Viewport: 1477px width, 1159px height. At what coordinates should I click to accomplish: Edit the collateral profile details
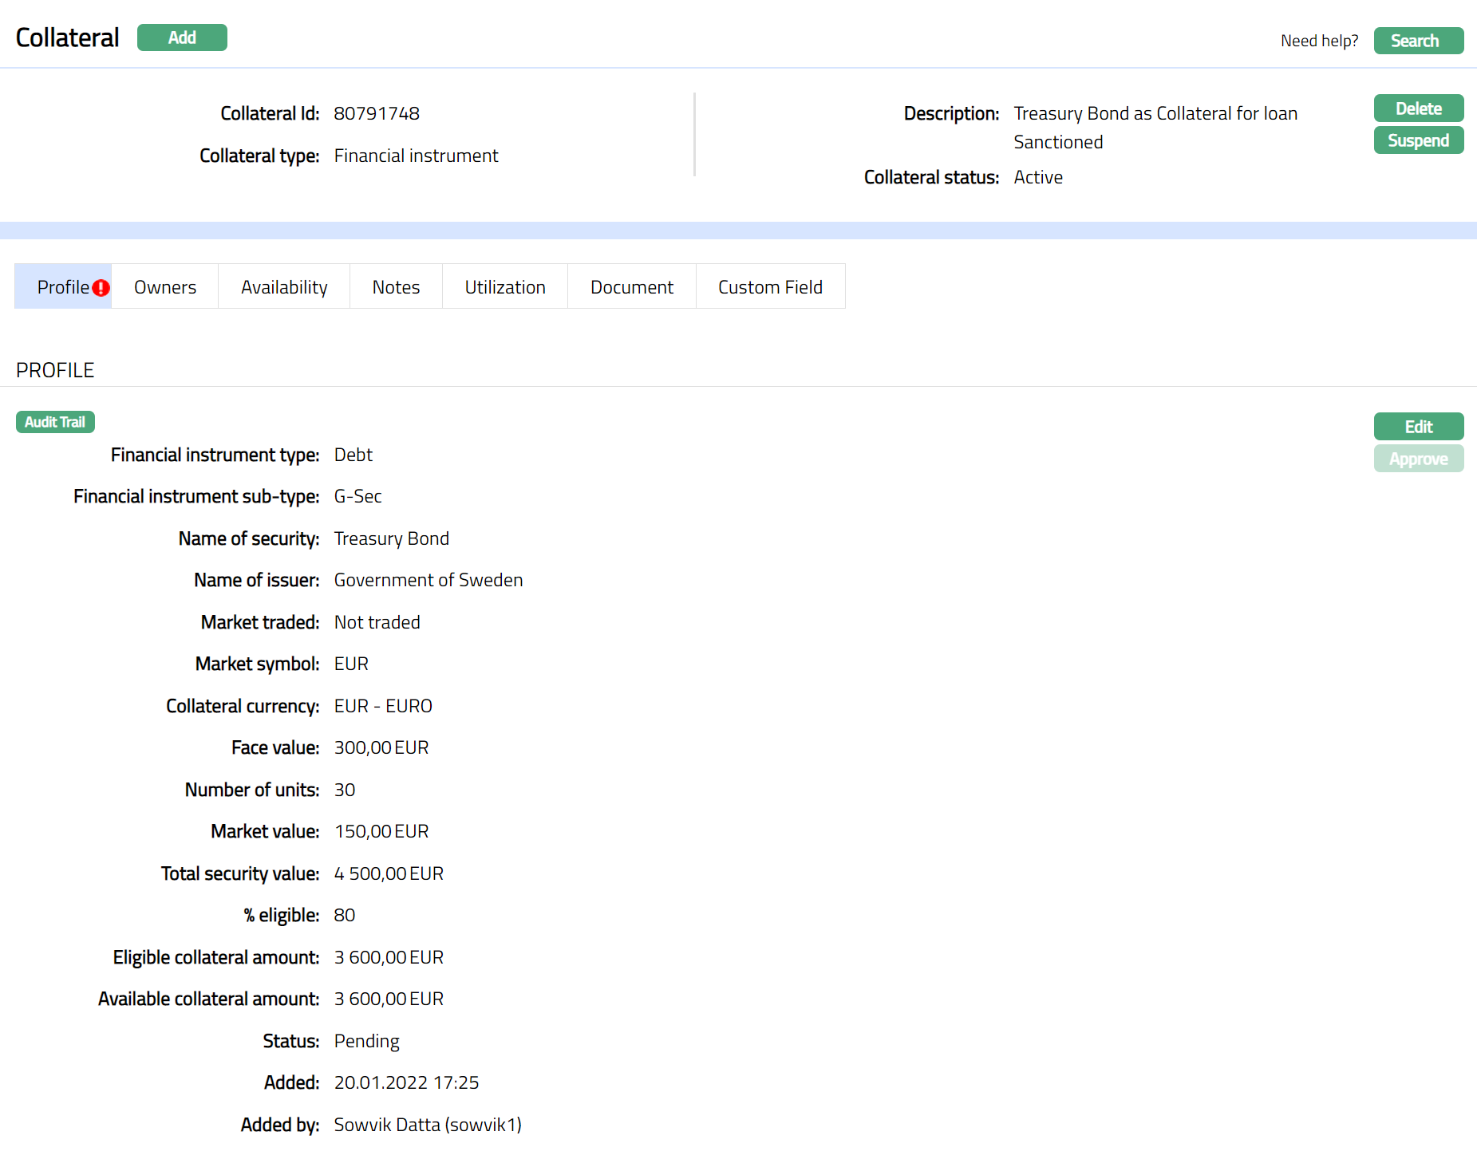pos(1418,427)
